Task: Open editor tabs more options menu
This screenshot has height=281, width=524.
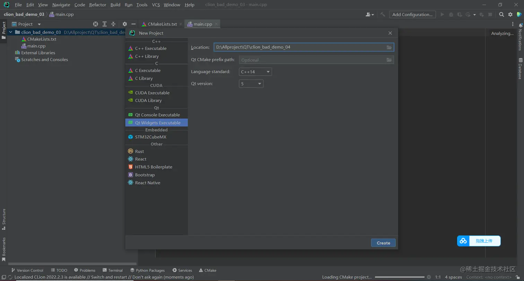Action: click(x=513, y=24)
